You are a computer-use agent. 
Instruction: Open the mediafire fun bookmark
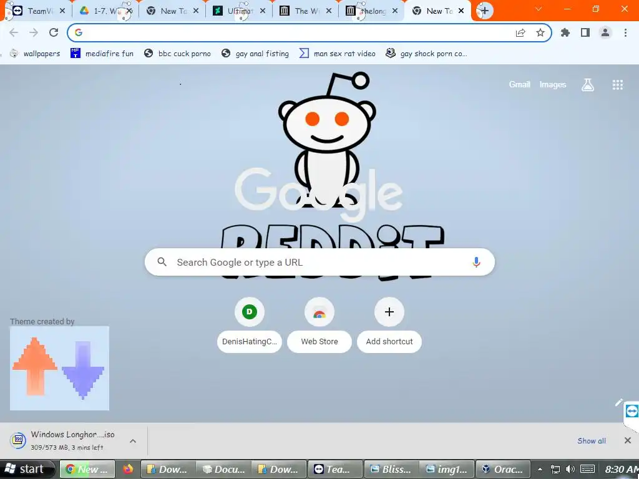pyautogui.click(x=102, y=54)
